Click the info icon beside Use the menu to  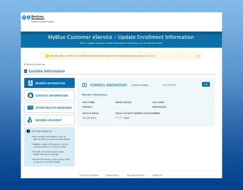pos(28,131)
